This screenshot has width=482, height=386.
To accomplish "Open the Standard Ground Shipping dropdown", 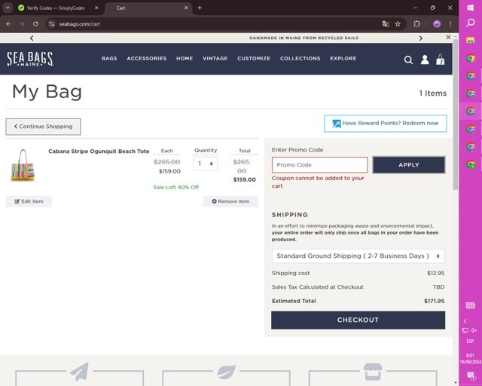I will 358,256.
